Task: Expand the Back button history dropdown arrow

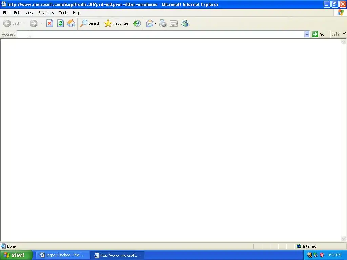Action: click(24, 23)
